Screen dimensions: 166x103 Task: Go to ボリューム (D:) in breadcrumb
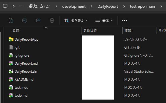pos(40,6)
